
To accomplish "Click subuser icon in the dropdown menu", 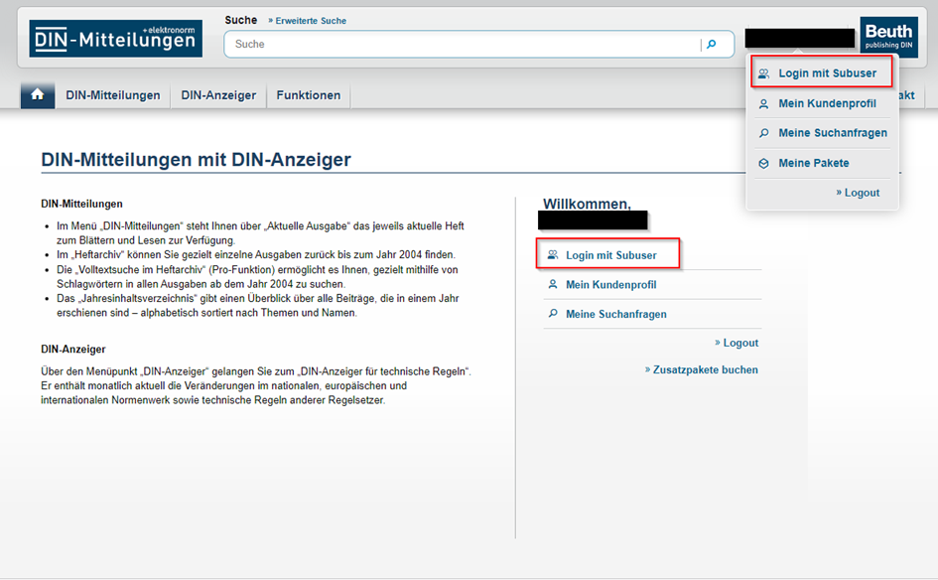I will tap(763, 73).
